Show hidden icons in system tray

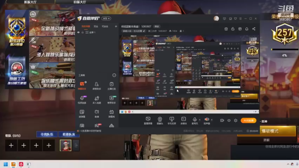tap(288, 164)
